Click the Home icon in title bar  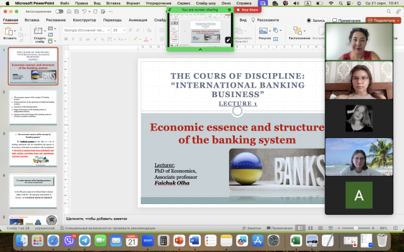[x=69, y=11]
